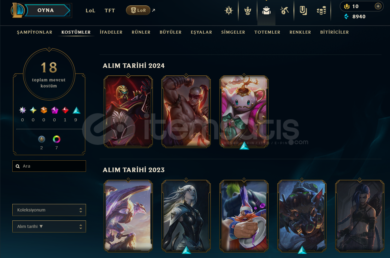Open the Alım tarihi sort dropdown

tap(49, 226)
